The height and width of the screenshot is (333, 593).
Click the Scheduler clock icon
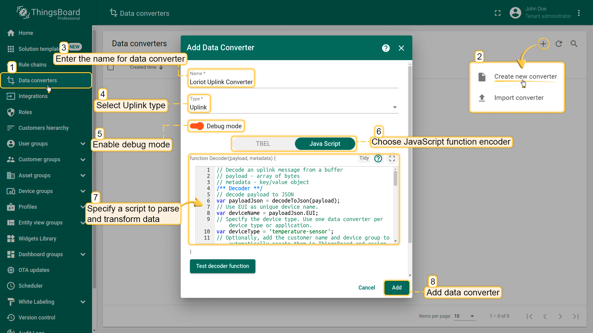tap(11, 286)
